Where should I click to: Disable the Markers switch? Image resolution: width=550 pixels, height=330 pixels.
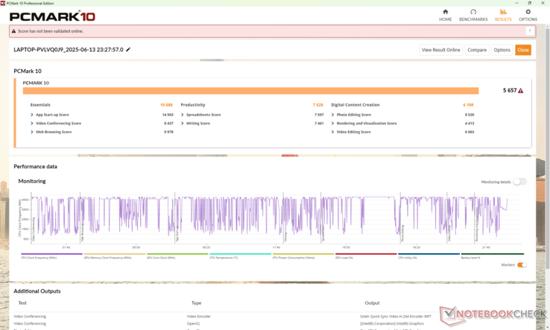click(522, 264)
